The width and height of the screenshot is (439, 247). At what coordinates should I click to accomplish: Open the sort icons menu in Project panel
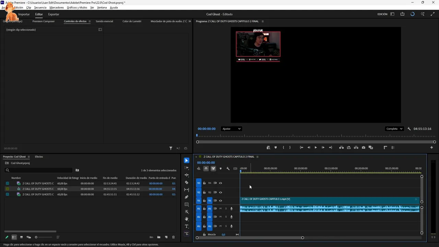[58, 237]
